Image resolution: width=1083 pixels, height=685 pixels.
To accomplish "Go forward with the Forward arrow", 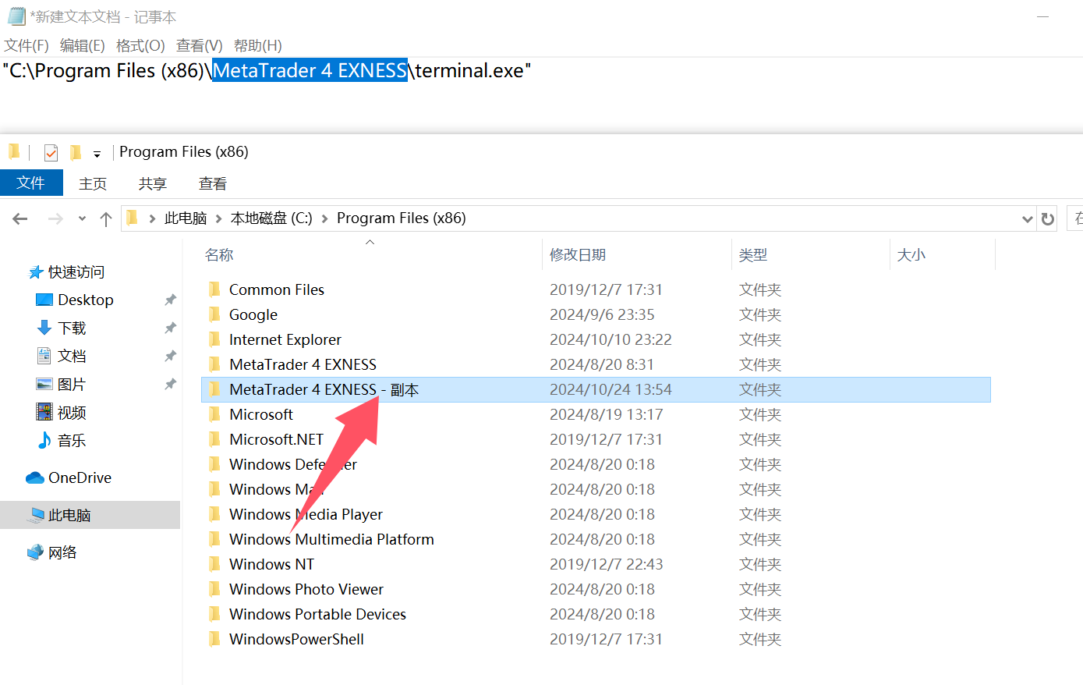I will coord(55,219).
